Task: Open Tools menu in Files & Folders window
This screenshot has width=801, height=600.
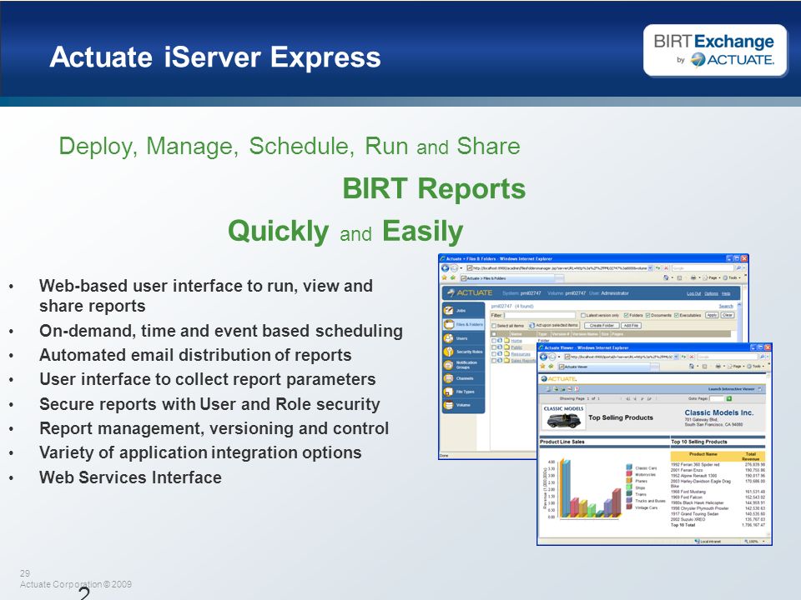Action: (x=733, y=277)
